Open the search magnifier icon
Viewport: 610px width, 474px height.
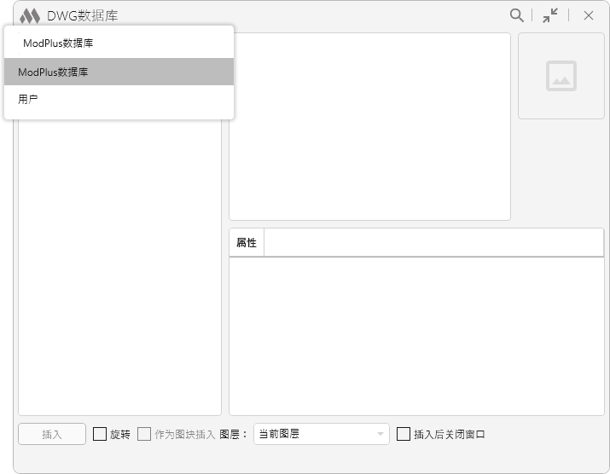coord(517,15)
